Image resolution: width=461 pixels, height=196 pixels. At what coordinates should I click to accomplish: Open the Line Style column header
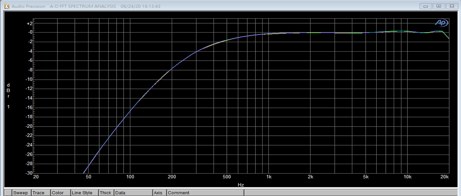[82, 193]
